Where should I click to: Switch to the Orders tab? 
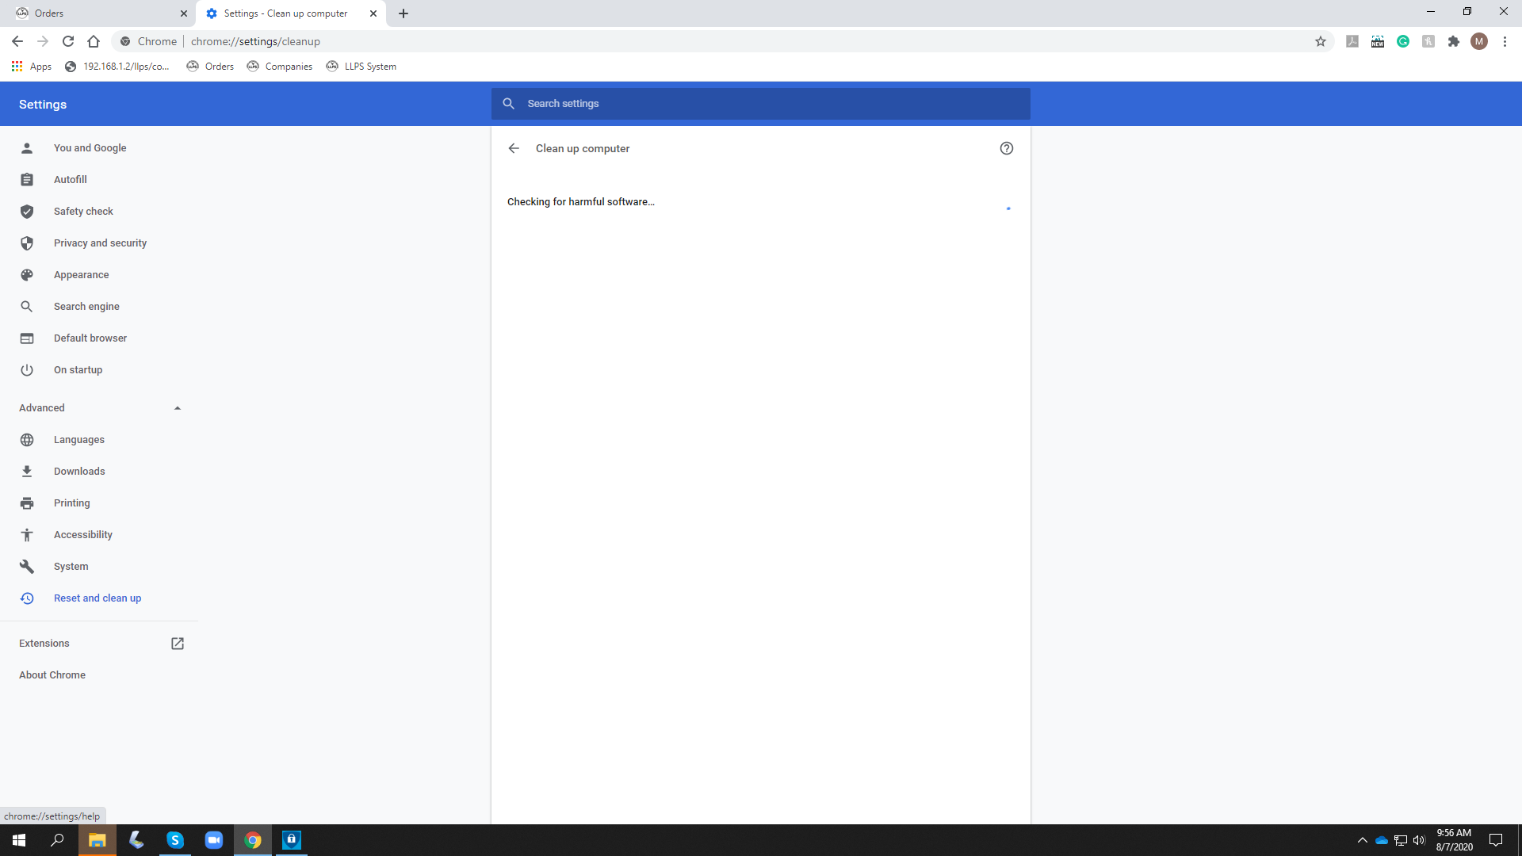[95, 13]
